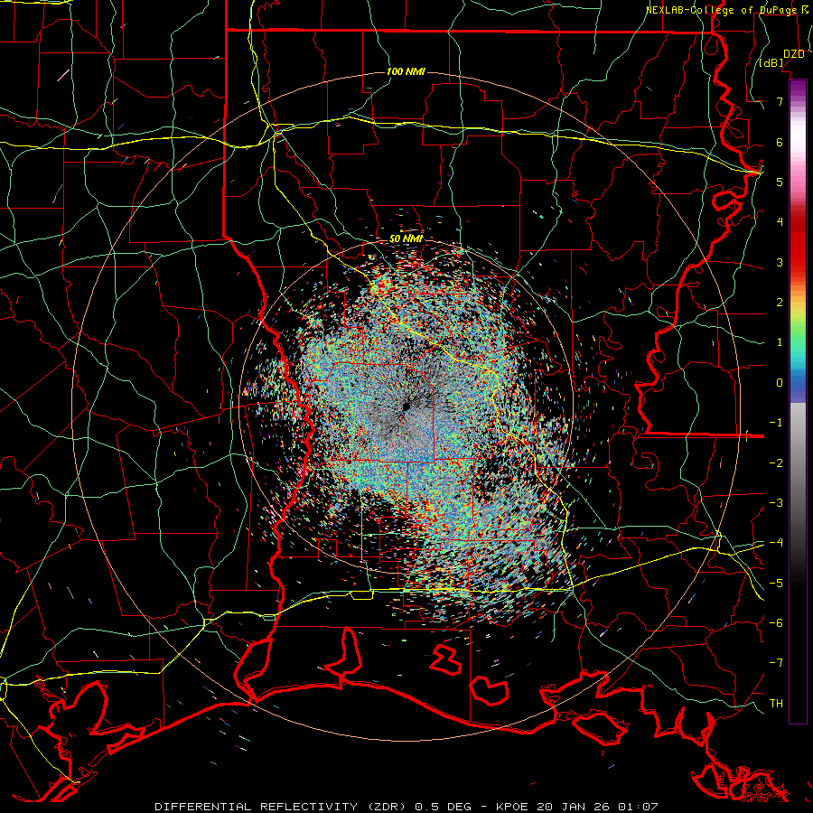813x813 pixels.
Task: Click the -1 value on the dB scale
Action: point(776,423)
